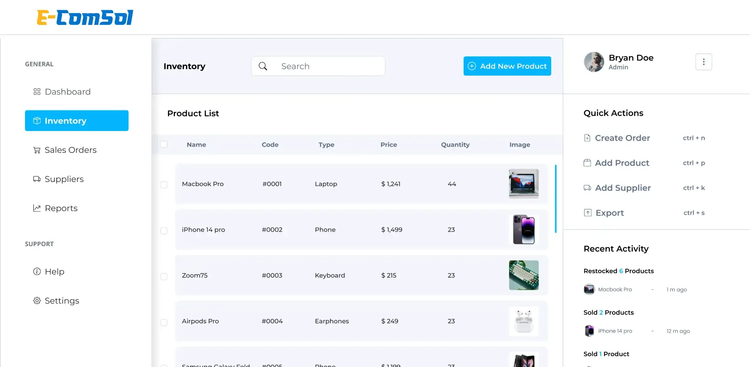Check the Zoom75 row checkbox
Viewport: 750px width, 367px height.
coord(164,276)
